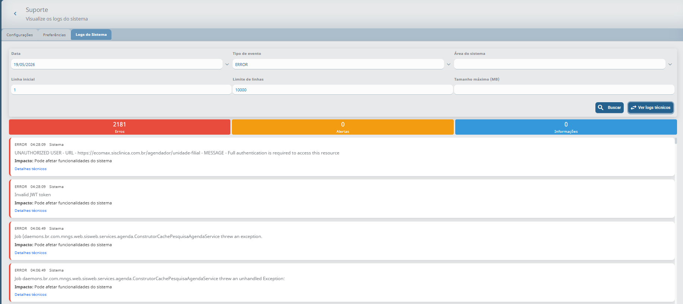Click the log list scrollbar thumb
This screenshot has width=683, height=304.
tap(676, 141)
